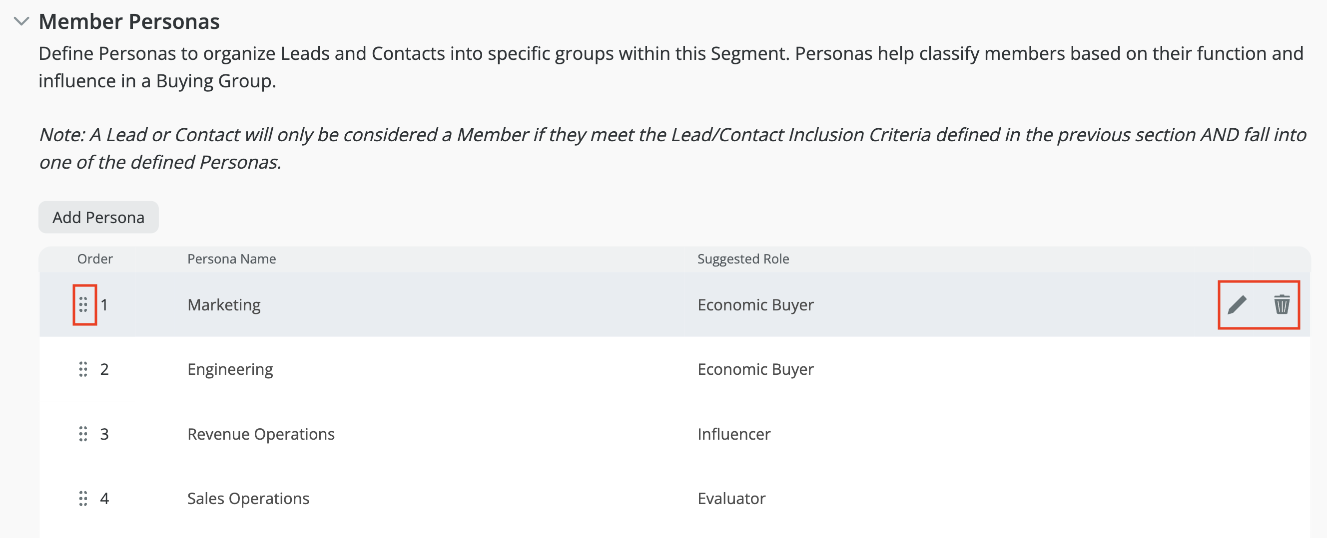Select the Revenue Operations persona

pos(261,434)
